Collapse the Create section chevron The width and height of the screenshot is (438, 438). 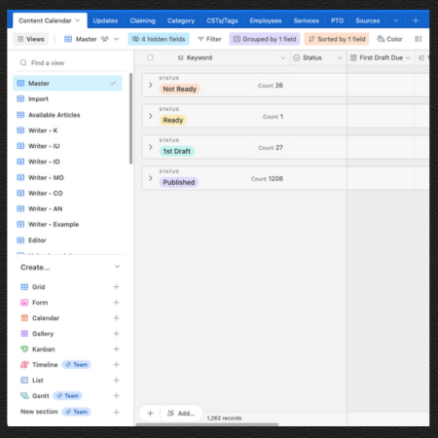pyautogui.click(x=117, y=267)
